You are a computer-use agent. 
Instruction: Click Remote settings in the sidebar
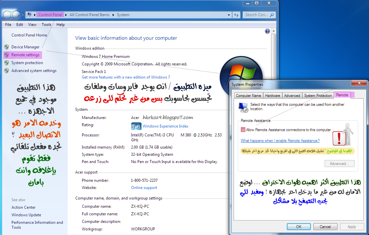coord(25,55)
